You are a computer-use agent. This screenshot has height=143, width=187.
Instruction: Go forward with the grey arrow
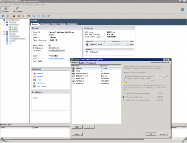point(8,16)
